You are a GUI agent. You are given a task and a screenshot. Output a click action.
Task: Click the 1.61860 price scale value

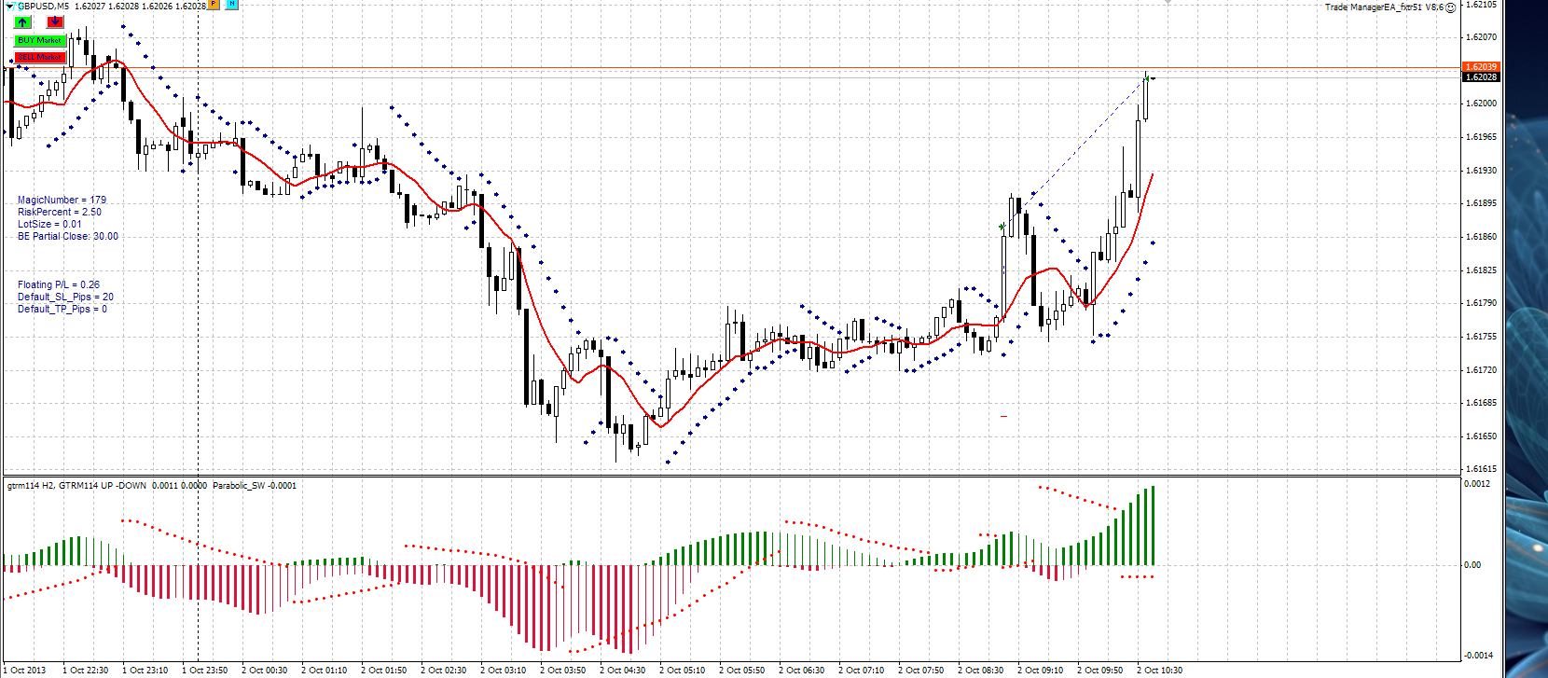click(1482, 237)
